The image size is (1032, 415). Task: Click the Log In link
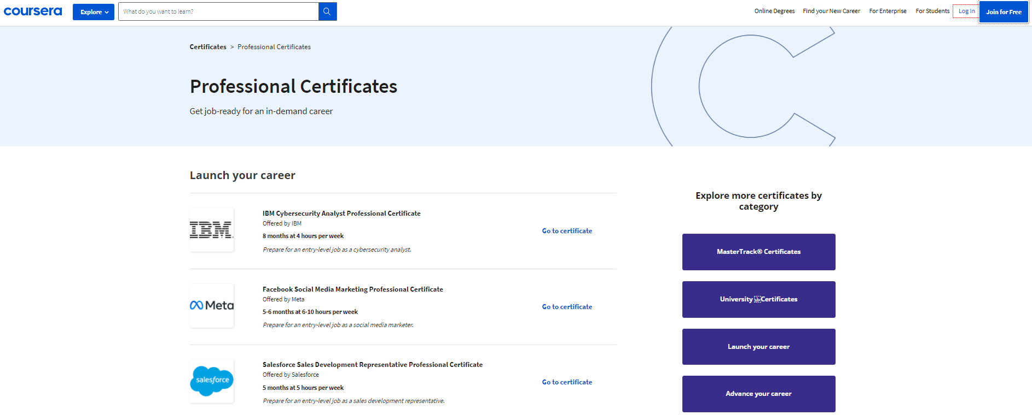[x=966, y=11]
